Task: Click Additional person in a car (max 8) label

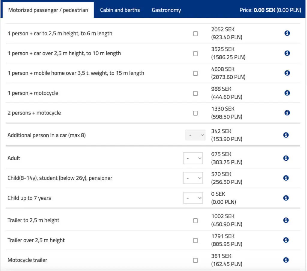Action: (46, 135)
